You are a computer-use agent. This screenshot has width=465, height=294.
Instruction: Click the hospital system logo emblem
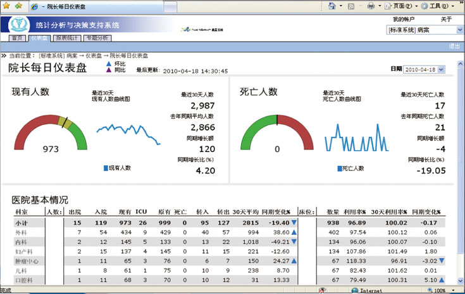tap(19, 24)
